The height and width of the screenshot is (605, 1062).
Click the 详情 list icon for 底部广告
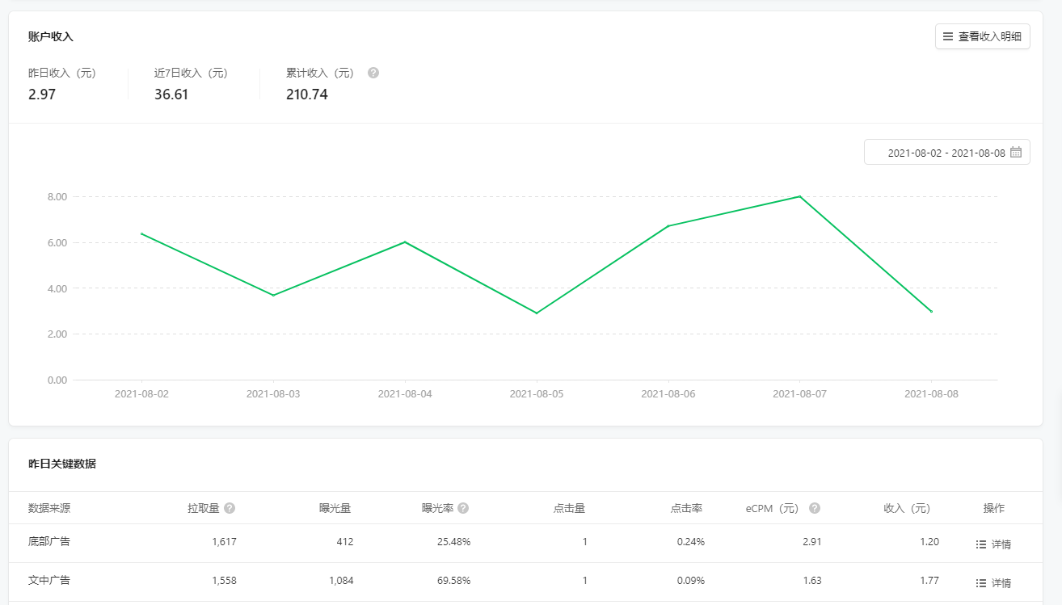981,544
